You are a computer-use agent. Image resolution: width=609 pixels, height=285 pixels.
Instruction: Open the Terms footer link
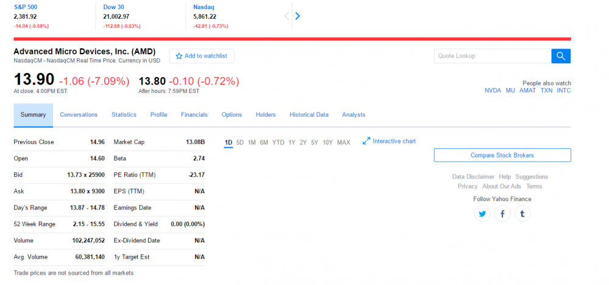point(534,186)
